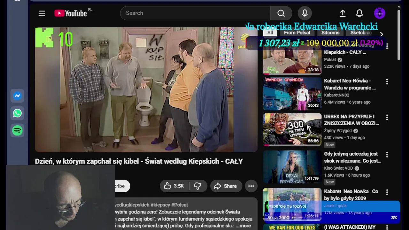This screenshot has height=230, width=409.
Task: Open Messenger in the browser sidebar
Action: pyautogui.click(x=17, y=96)
